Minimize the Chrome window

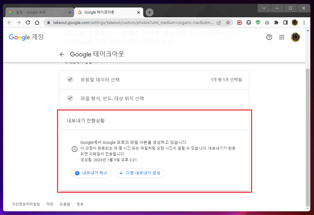(x=277, y=8)
